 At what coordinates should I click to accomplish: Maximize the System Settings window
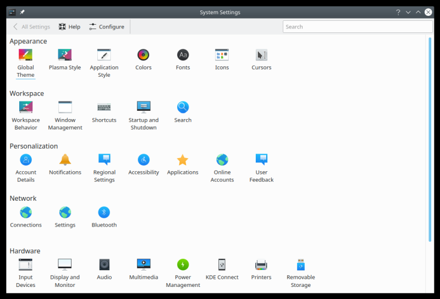pyautogui.click(x=418, y=12)
